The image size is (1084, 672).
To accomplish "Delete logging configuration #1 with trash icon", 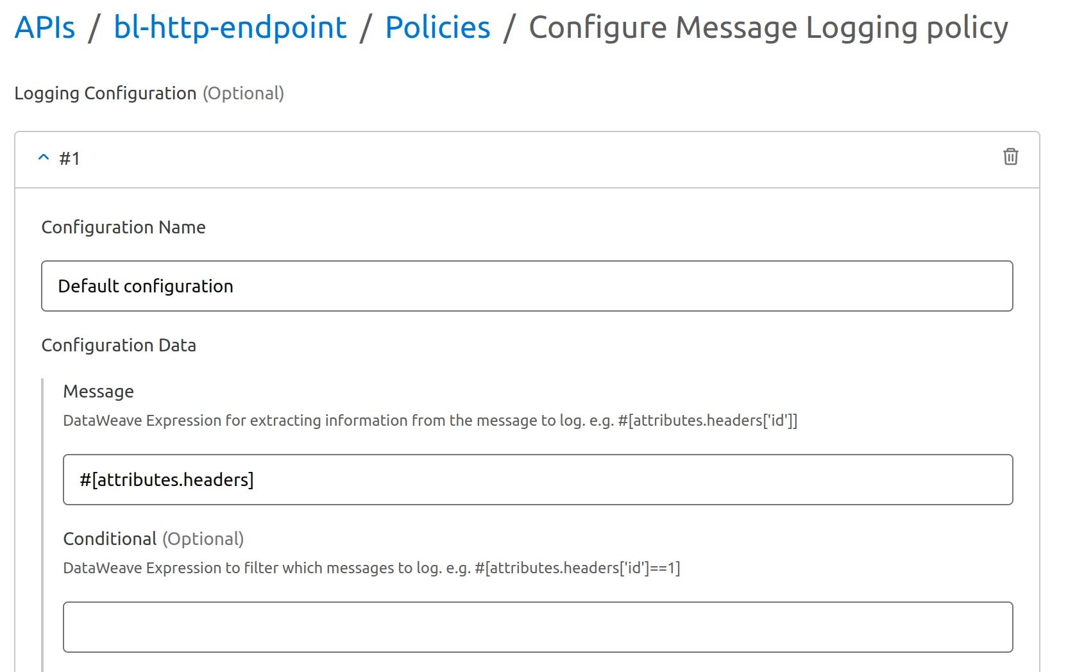I will [1010, 157].
